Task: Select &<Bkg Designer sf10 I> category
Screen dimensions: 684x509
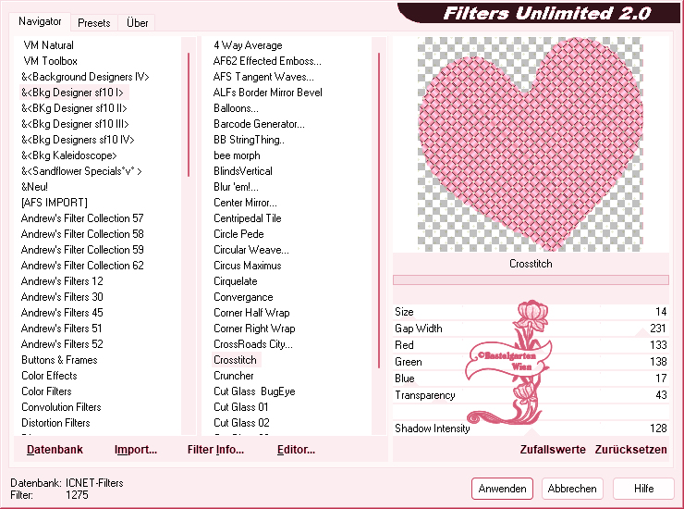Action: pos(72,93)
